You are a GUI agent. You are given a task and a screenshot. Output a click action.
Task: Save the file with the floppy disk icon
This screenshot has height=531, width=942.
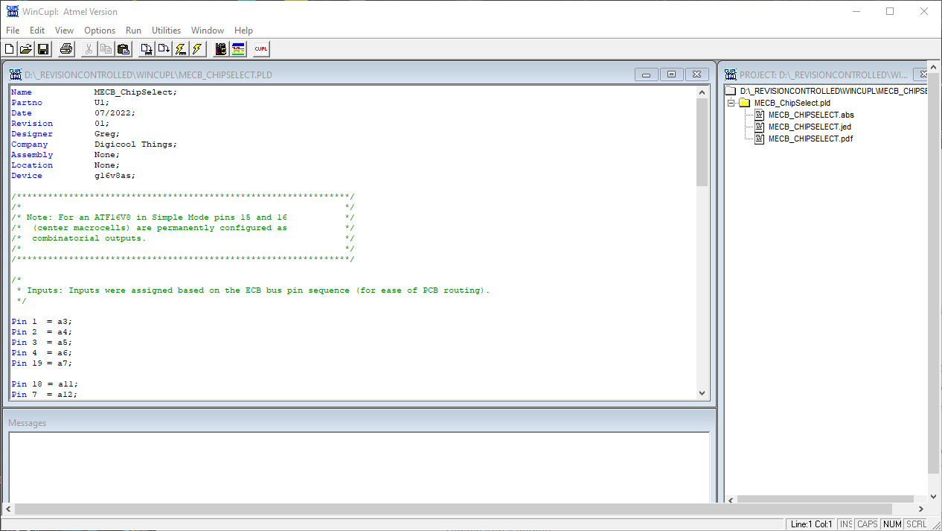click(42, 48)
